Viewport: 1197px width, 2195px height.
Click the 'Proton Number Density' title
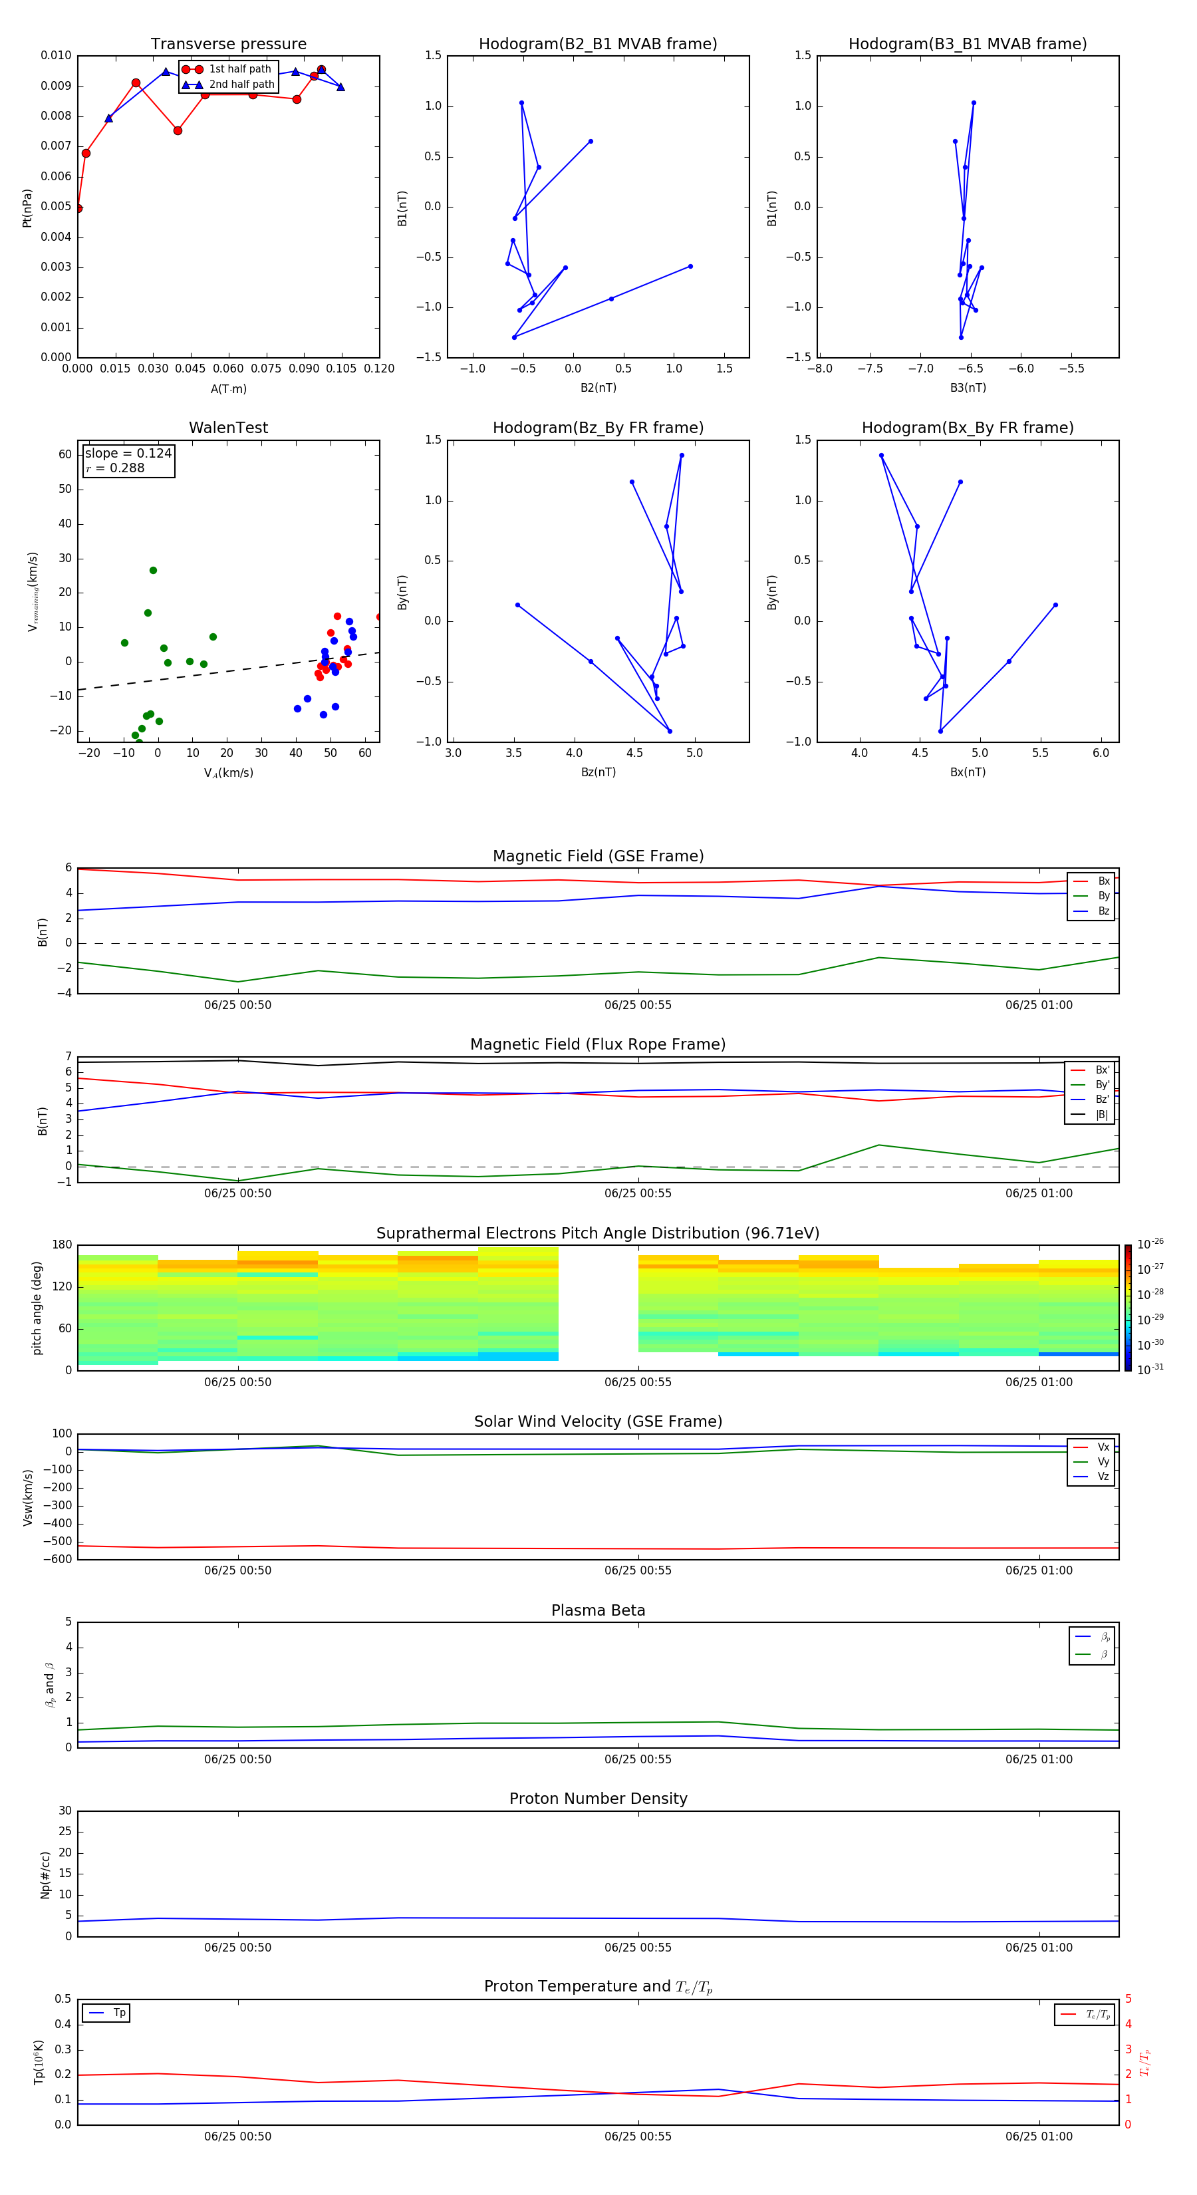click(598, 1799)
